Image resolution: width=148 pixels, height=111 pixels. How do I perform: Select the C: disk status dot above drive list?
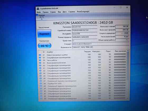pos(37,15)
